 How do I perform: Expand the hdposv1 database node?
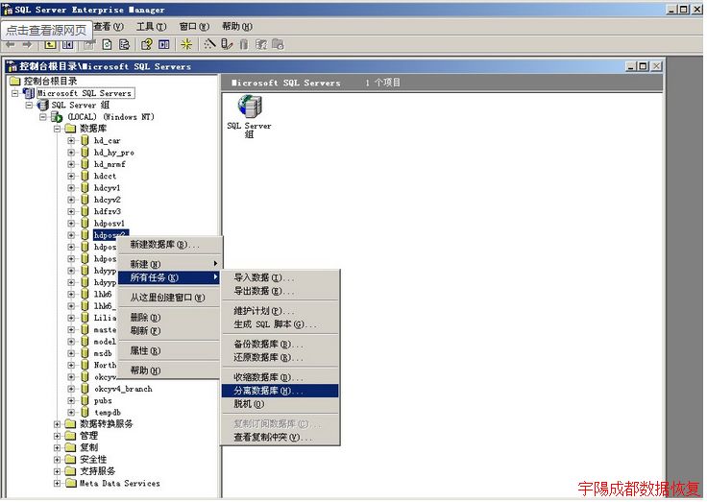click(x=71, y=223)
